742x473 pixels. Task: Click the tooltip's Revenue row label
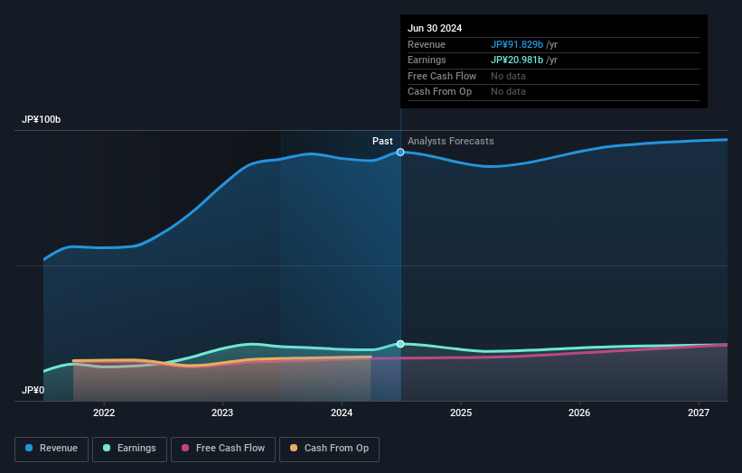coord(427,44)
